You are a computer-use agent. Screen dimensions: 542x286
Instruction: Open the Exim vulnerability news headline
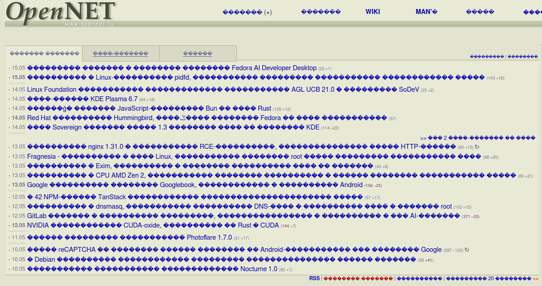point(200,166)
